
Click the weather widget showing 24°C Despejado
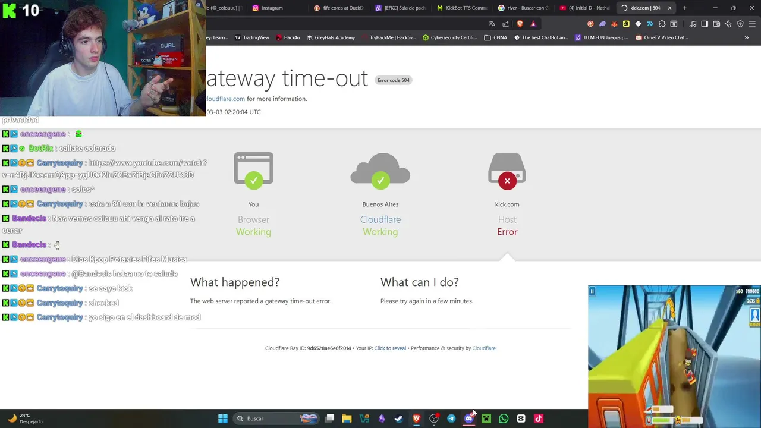26,418
